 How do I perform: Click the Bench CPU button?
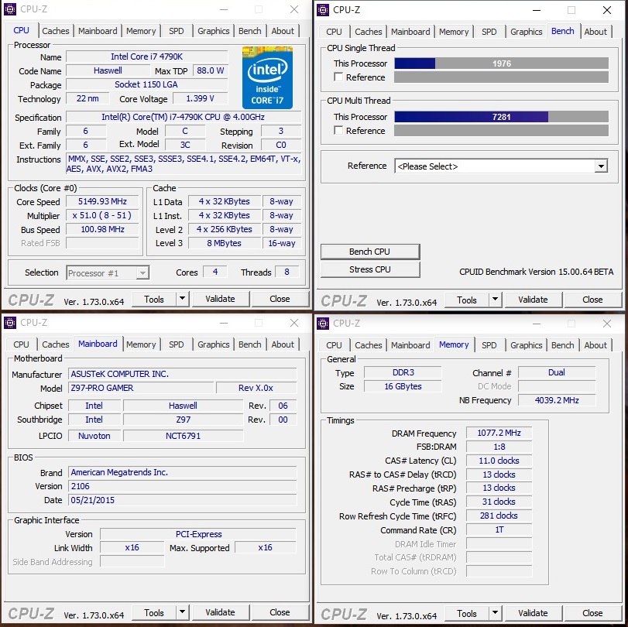pos(369,252)
